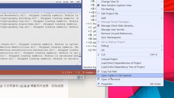
Task: Expand Change View To submenu
Action: point(130,2)
